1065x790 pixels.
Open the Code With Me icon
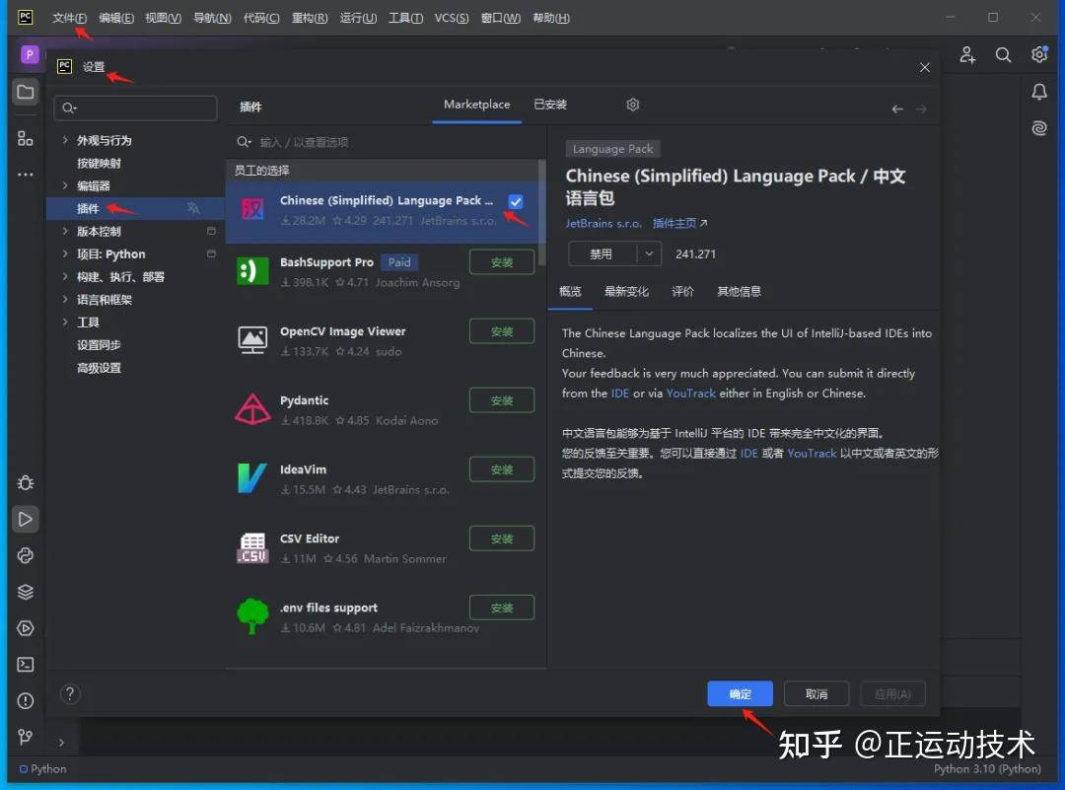click(x=967, y=55)
